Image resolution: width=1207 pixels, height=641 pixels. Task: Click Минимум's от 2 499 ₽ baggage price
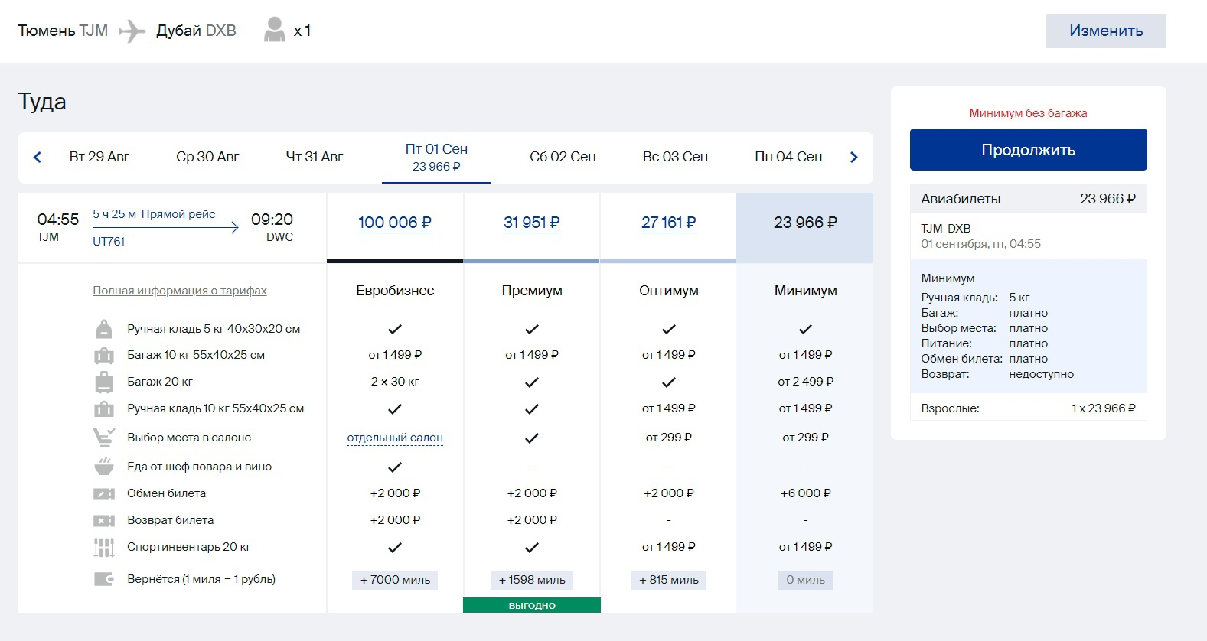point(805,382)
